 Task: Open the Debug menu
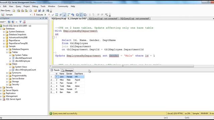coord(35,6)
